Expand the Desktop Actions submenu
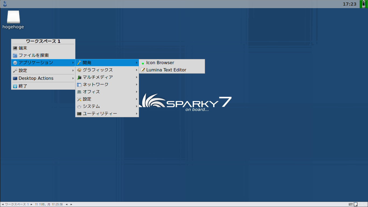 43,78
